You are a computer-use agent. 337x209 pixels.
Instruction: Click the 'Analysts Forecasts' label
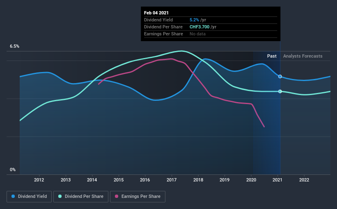(x=303, y=56)
